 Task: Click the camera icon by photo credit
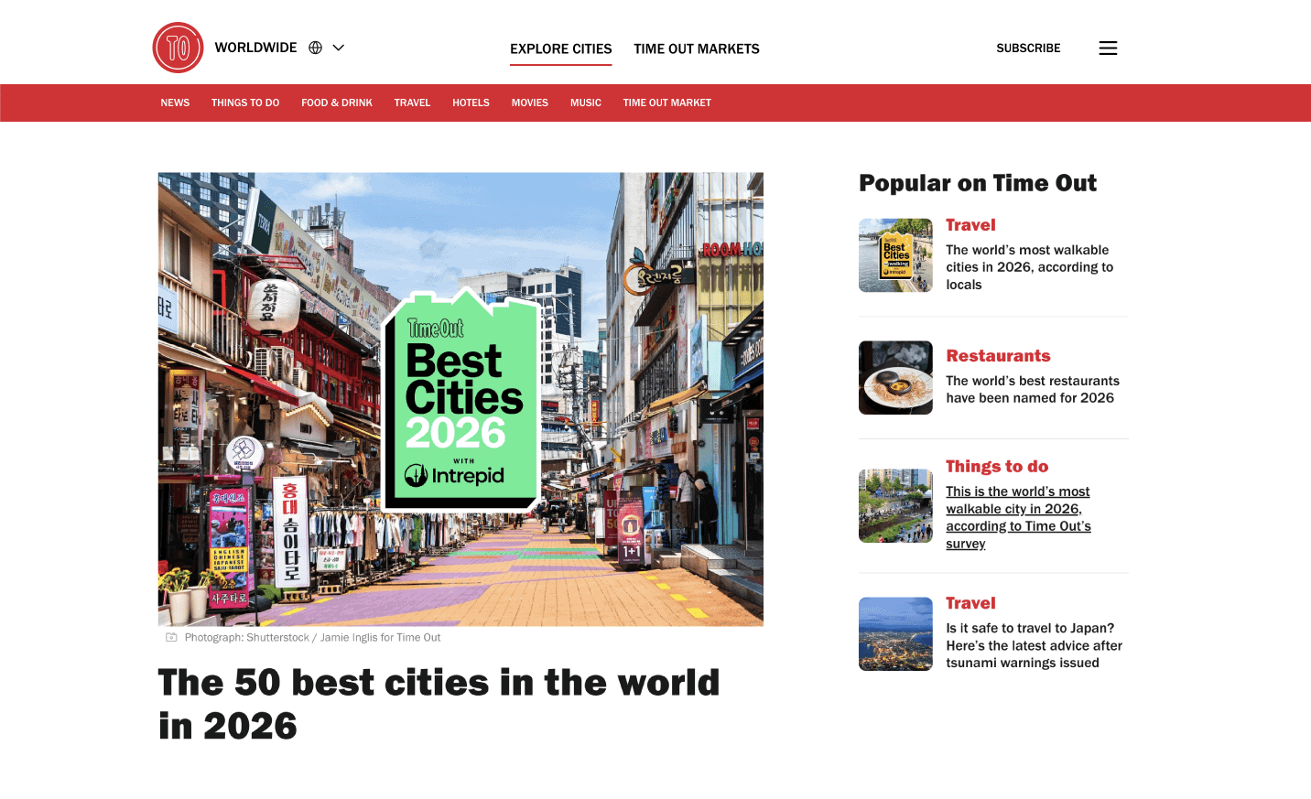(x=171, y=637)
